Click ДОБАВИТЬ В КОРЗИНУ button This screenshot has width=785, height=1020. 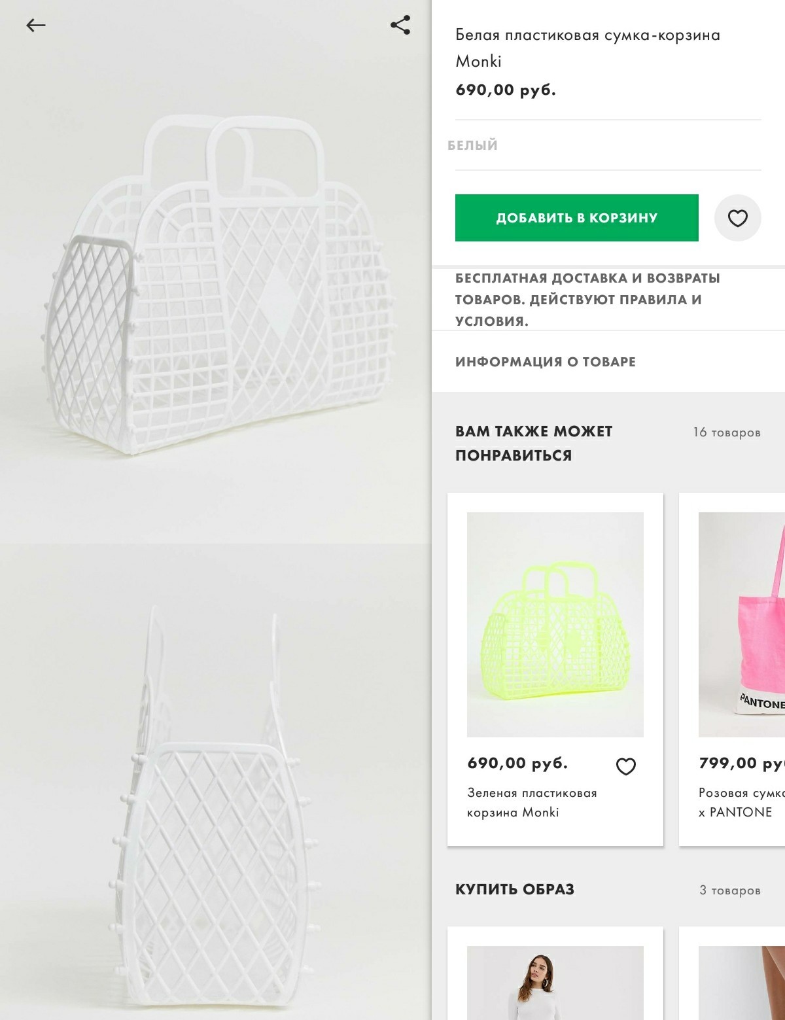click(x=576, y=218)
